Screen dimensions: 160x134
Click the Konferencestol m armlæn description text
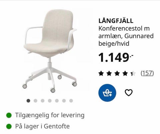pos(126,36)
